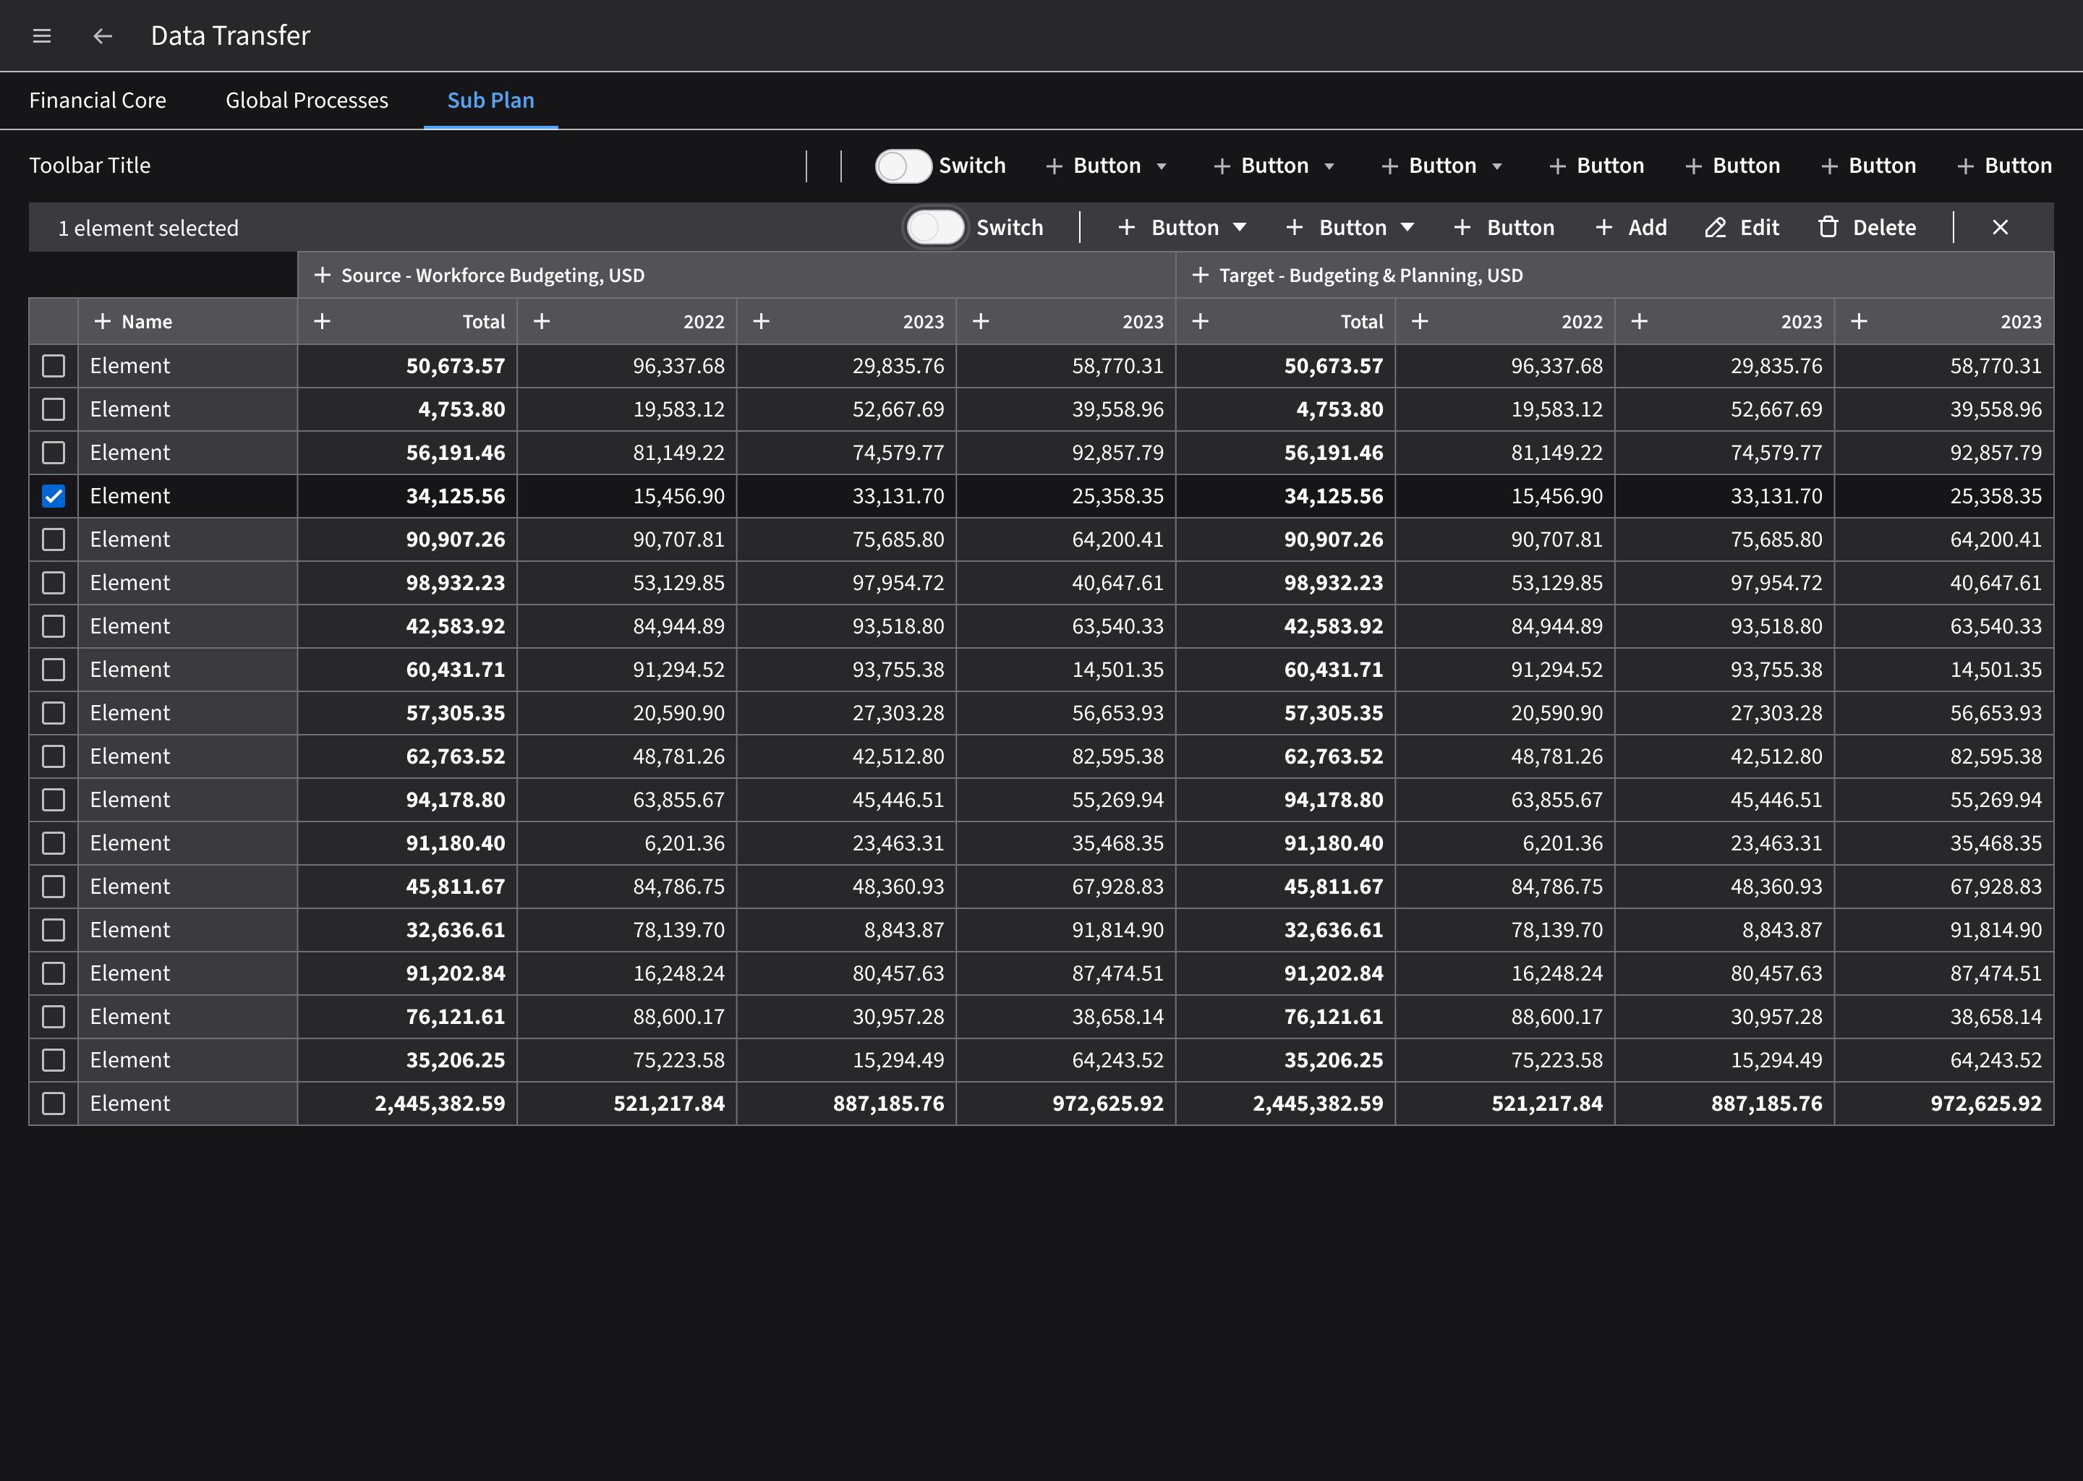Image resolution: width=2083 pixels, height=1481 pixels.
Task: Switch to the Global Processes tab
Action: pyautogui.click(x=307, y=101)
